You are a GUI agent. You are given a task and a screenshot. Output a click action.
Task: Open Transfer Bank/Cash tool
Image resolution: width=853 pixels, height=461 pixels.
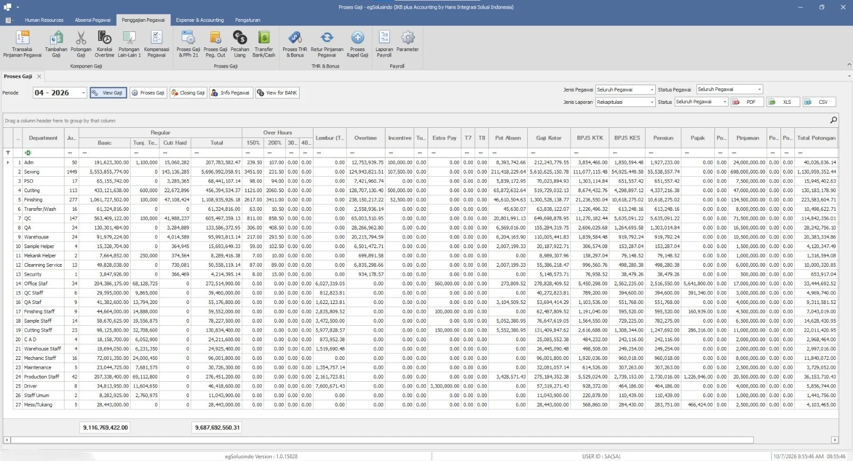264,44
